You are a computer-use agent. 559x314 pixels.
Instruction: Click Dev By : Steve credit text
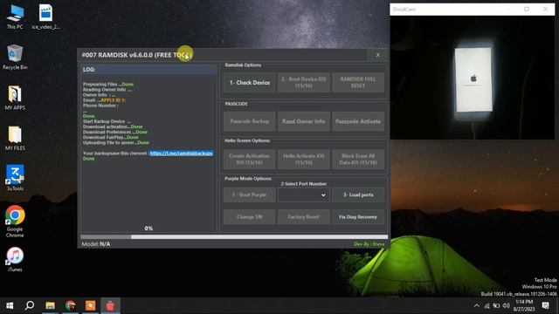pyautogui.click(x=369, y=244)
